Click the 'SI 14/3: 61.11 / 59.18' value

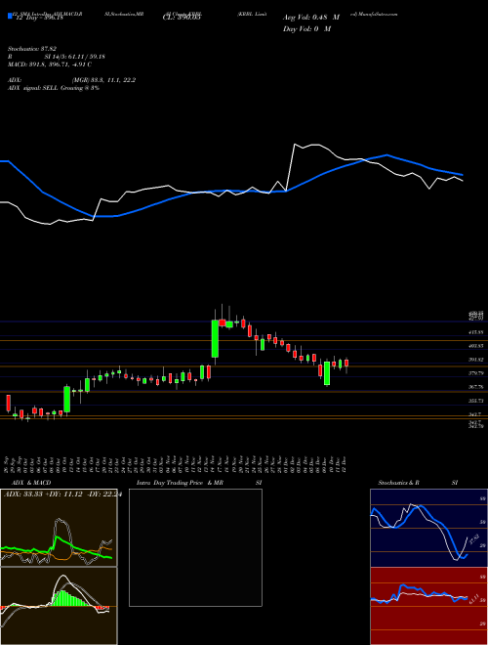pyautogui.click(x=75, y=57)
